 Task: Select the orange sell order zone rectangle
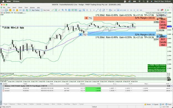coord(125,19)
